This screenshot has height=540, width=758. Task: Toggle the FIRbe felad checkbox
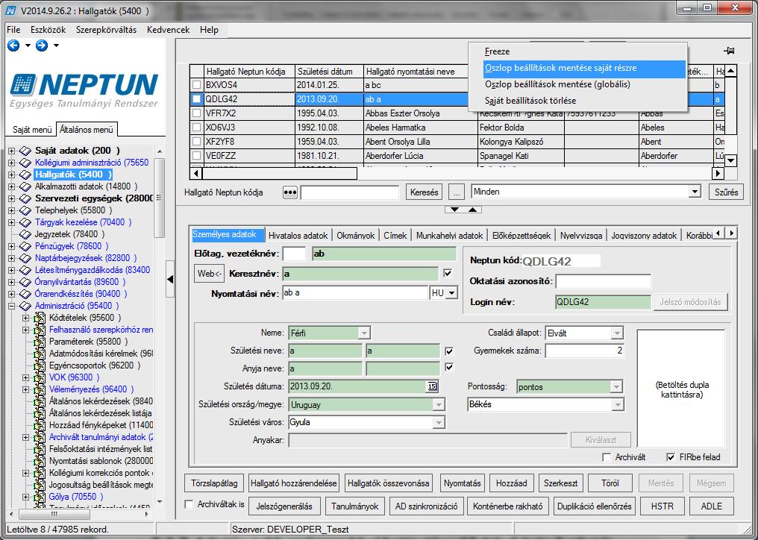click(671, 457)
